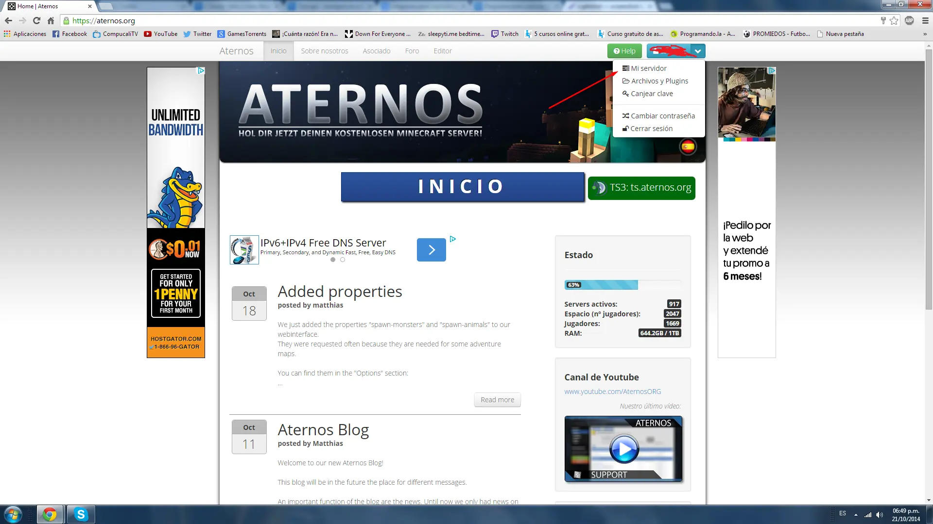Open Archivos y Plugins menu entry
933x524 pixels.
pyautogui.click(x=655, y=81)
